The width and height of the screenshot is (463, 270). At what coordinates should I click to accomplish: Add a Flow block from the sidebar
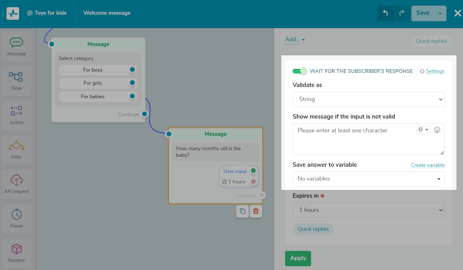(x=17, y=81)
